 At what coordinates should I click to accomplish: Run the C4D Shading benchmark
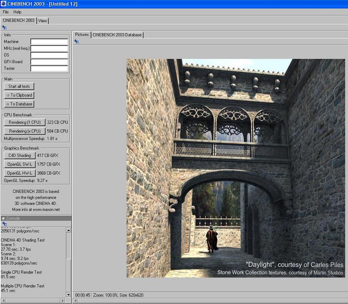[x=20, y=155]
